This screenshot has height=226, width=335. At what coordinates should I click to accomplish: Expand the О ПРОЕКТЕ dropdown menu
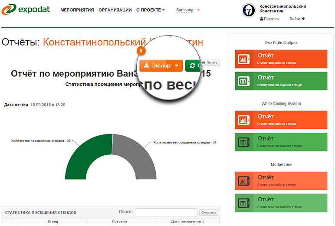click(x=151, y=10)
